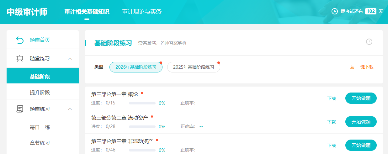Click progress bar of 第三章 非流动资产

click(x=142, y=150)
